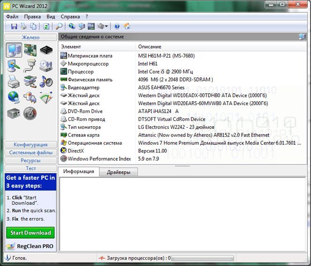Screen dimensions: 311x266
Task: Click the Copy pages toolbar icon
Action: [x=33, y=26]
